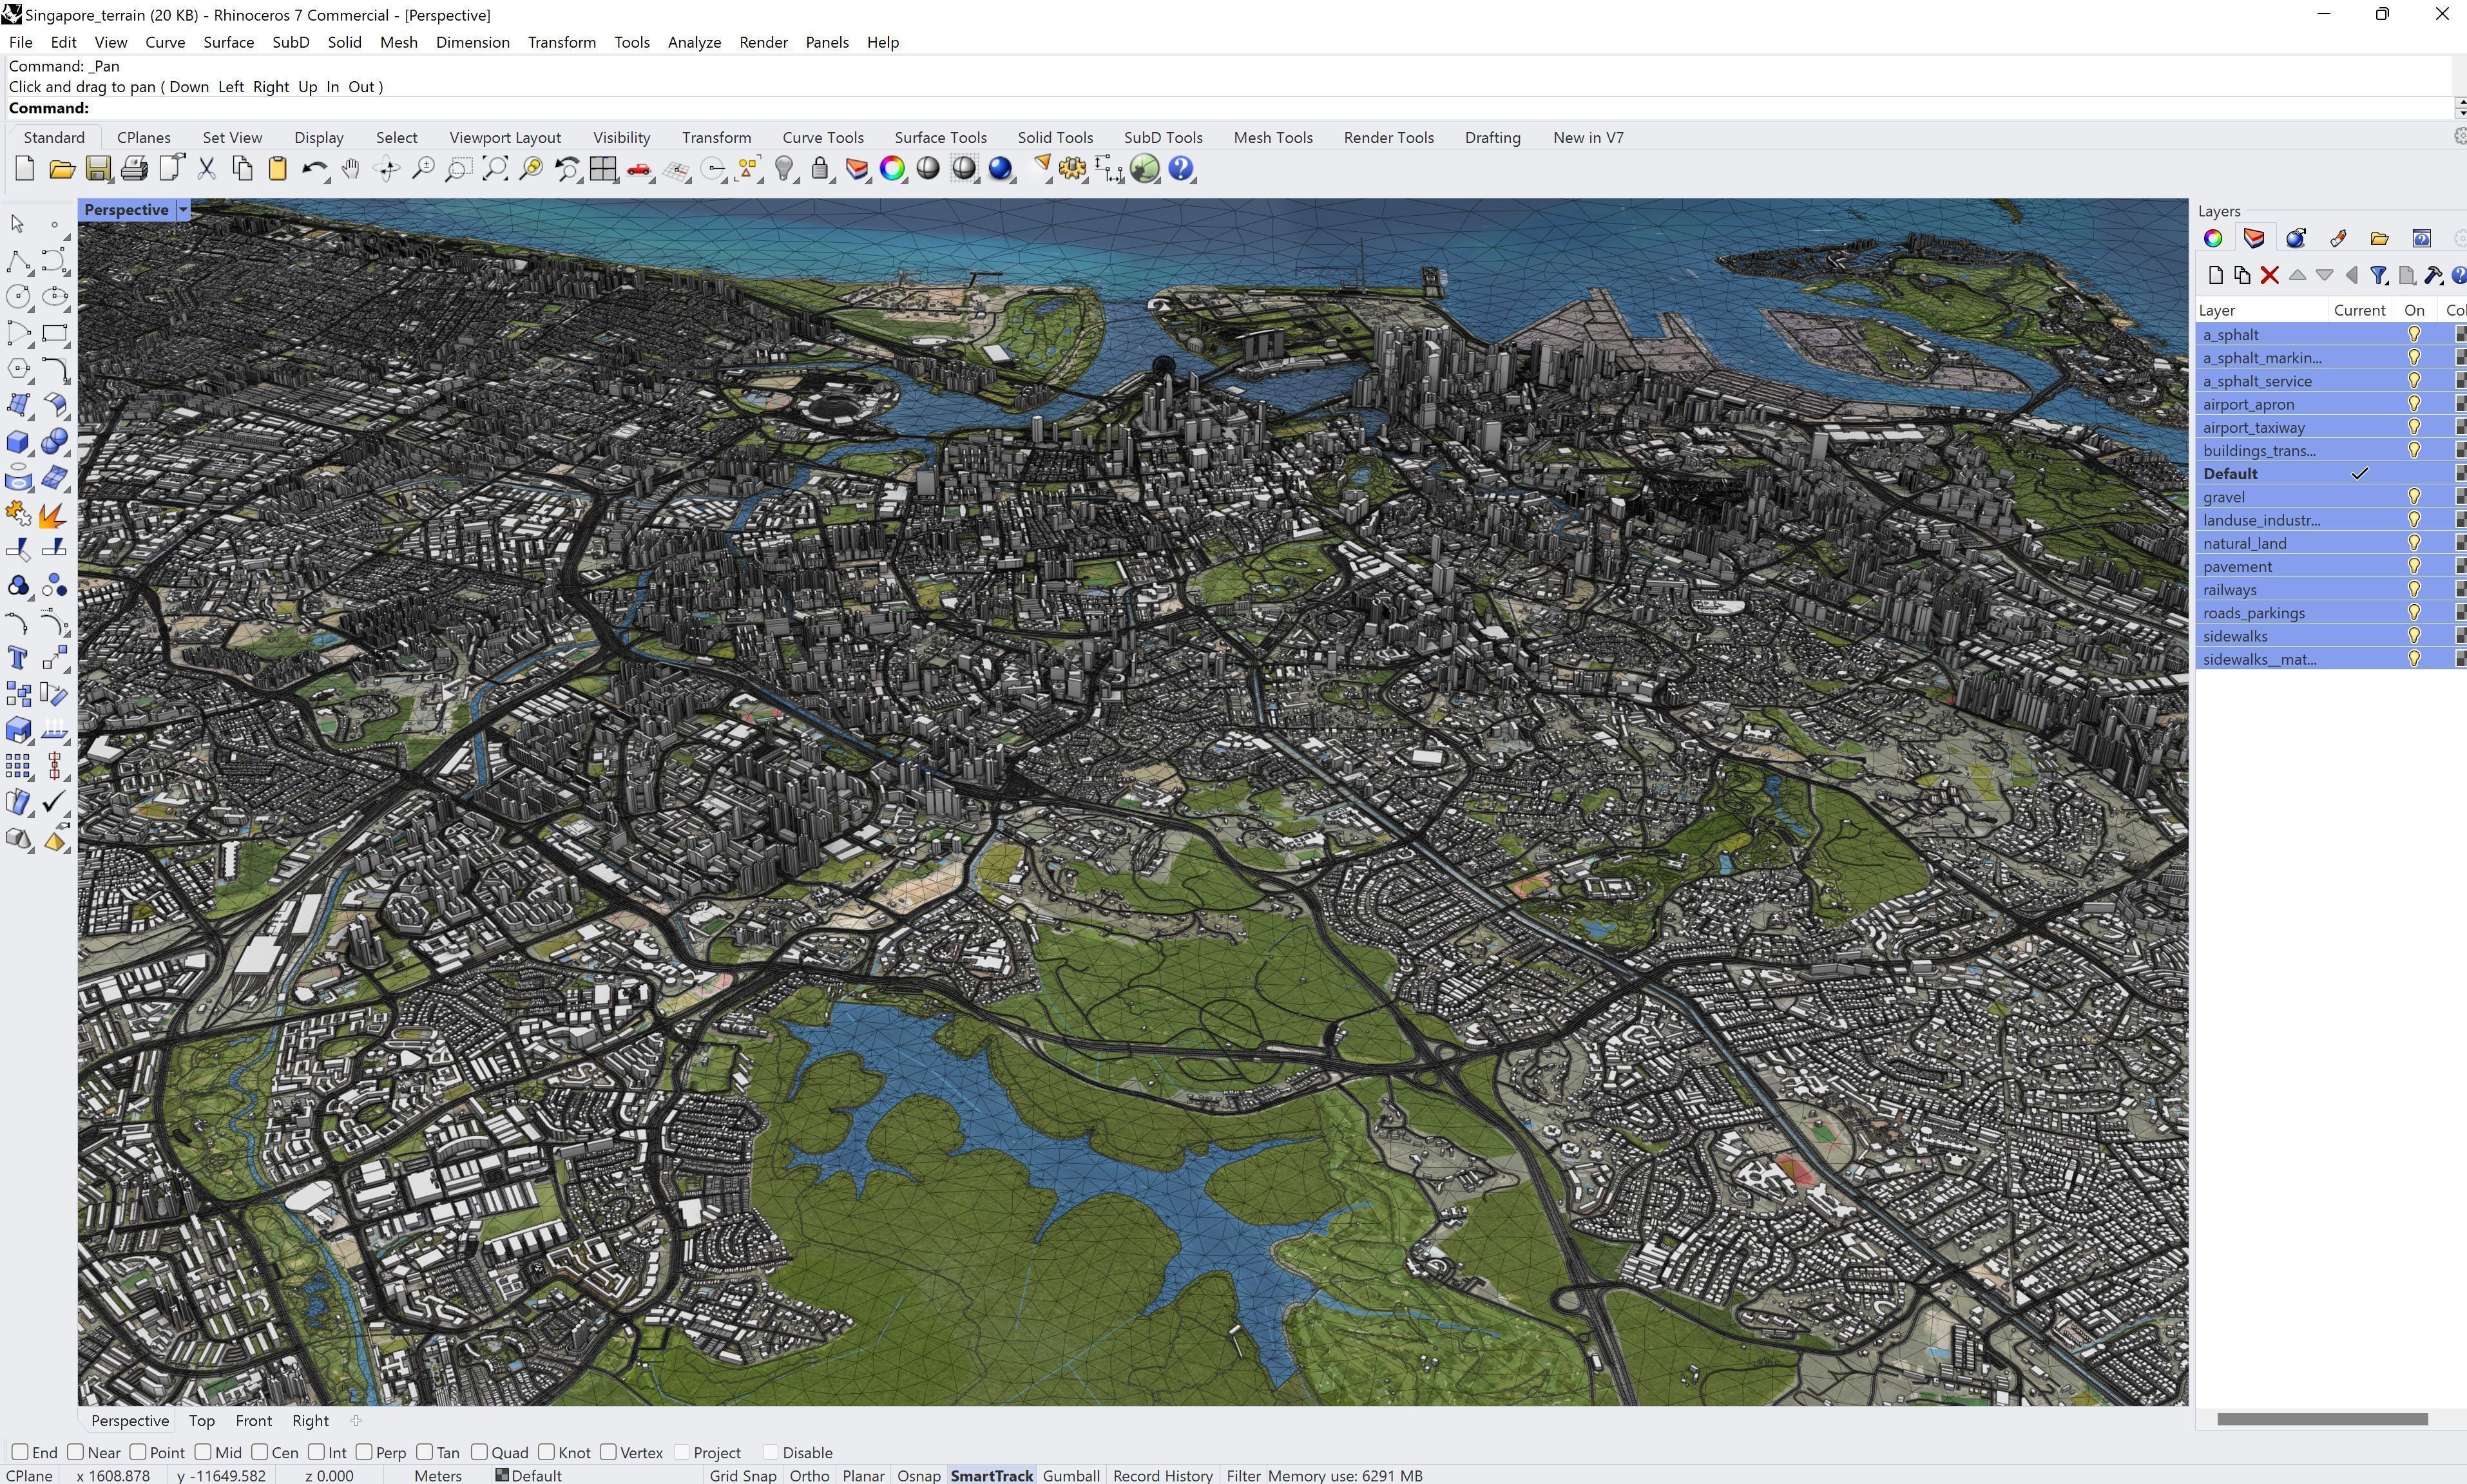
Task: Select the pavement layer row
Action: tap(2330, 566)
